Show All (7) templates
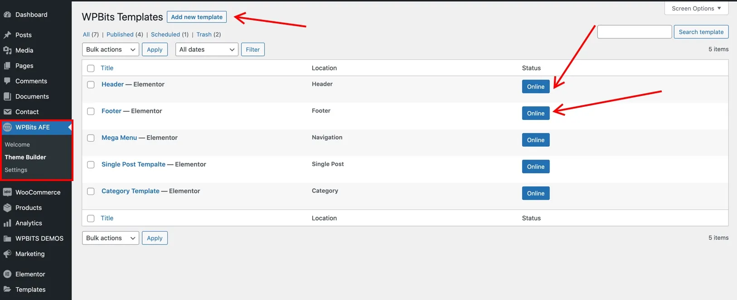The height and width of the screenshot is (300, 737). click(91, 34)
